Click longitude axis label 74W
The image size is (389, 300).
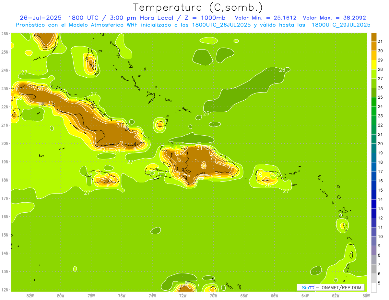tap(152, 295)
